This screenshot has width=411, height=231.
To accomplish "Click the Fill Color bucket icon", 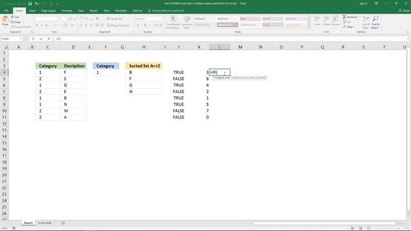I will [65, 26].
